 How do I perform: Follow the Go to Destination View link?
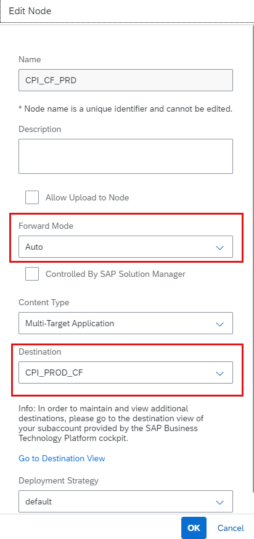point(62,459)
